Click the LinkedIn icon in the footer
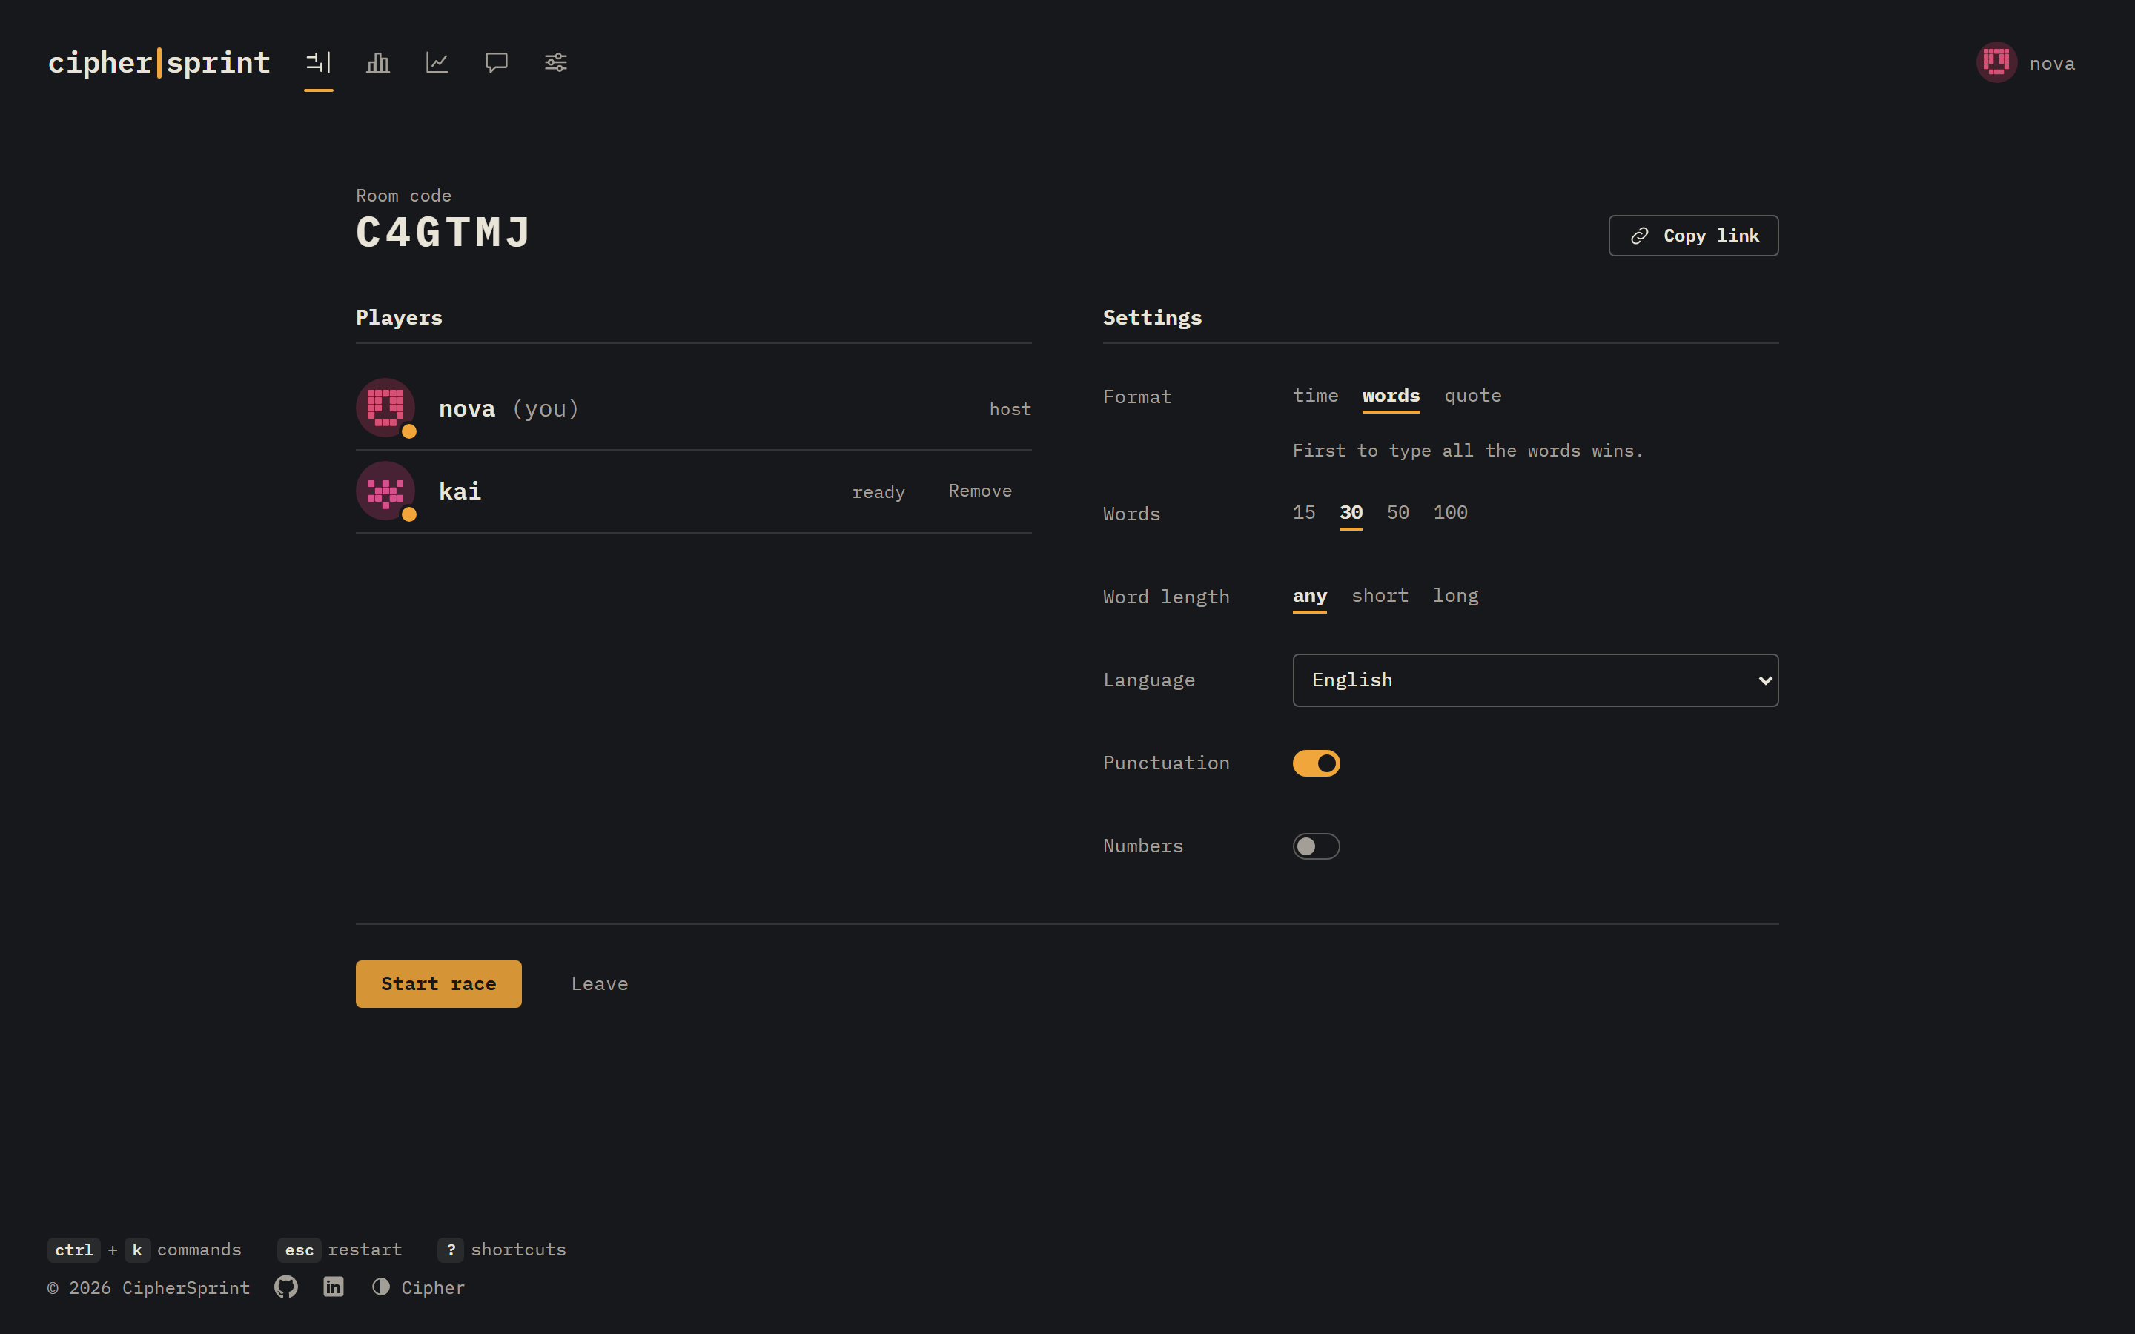Image resolution: width=2135 pixels, height=1334 pixels. pyautogui.click(x=334, y=1287)
